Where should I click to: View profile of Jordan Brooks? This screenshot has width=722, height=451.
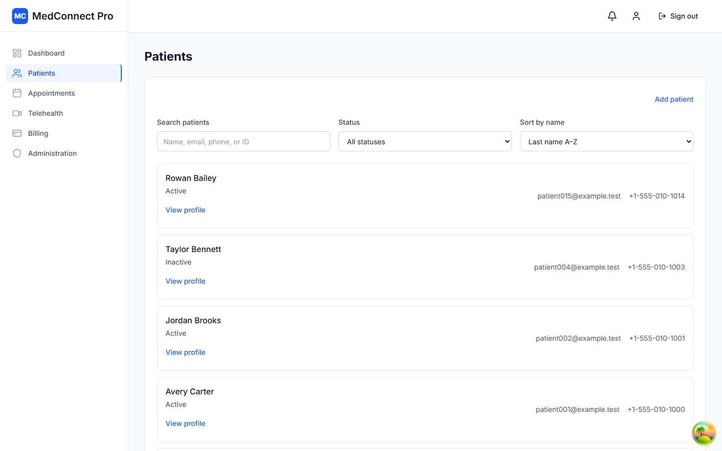pos(186,352)
